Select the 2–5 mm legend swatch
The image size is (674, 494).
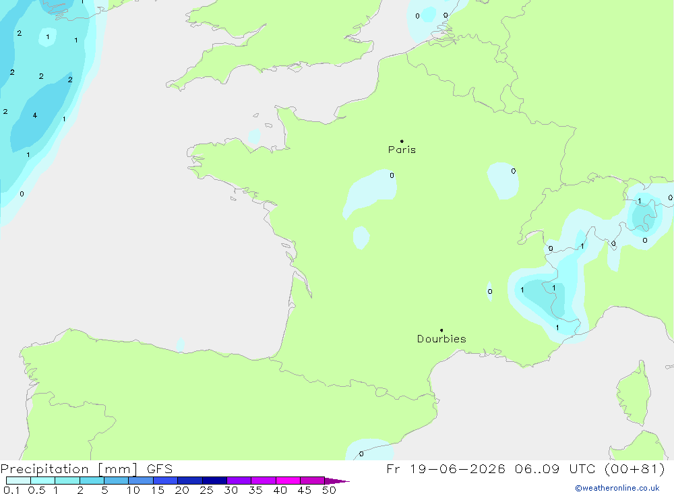(x=92, y=481)
